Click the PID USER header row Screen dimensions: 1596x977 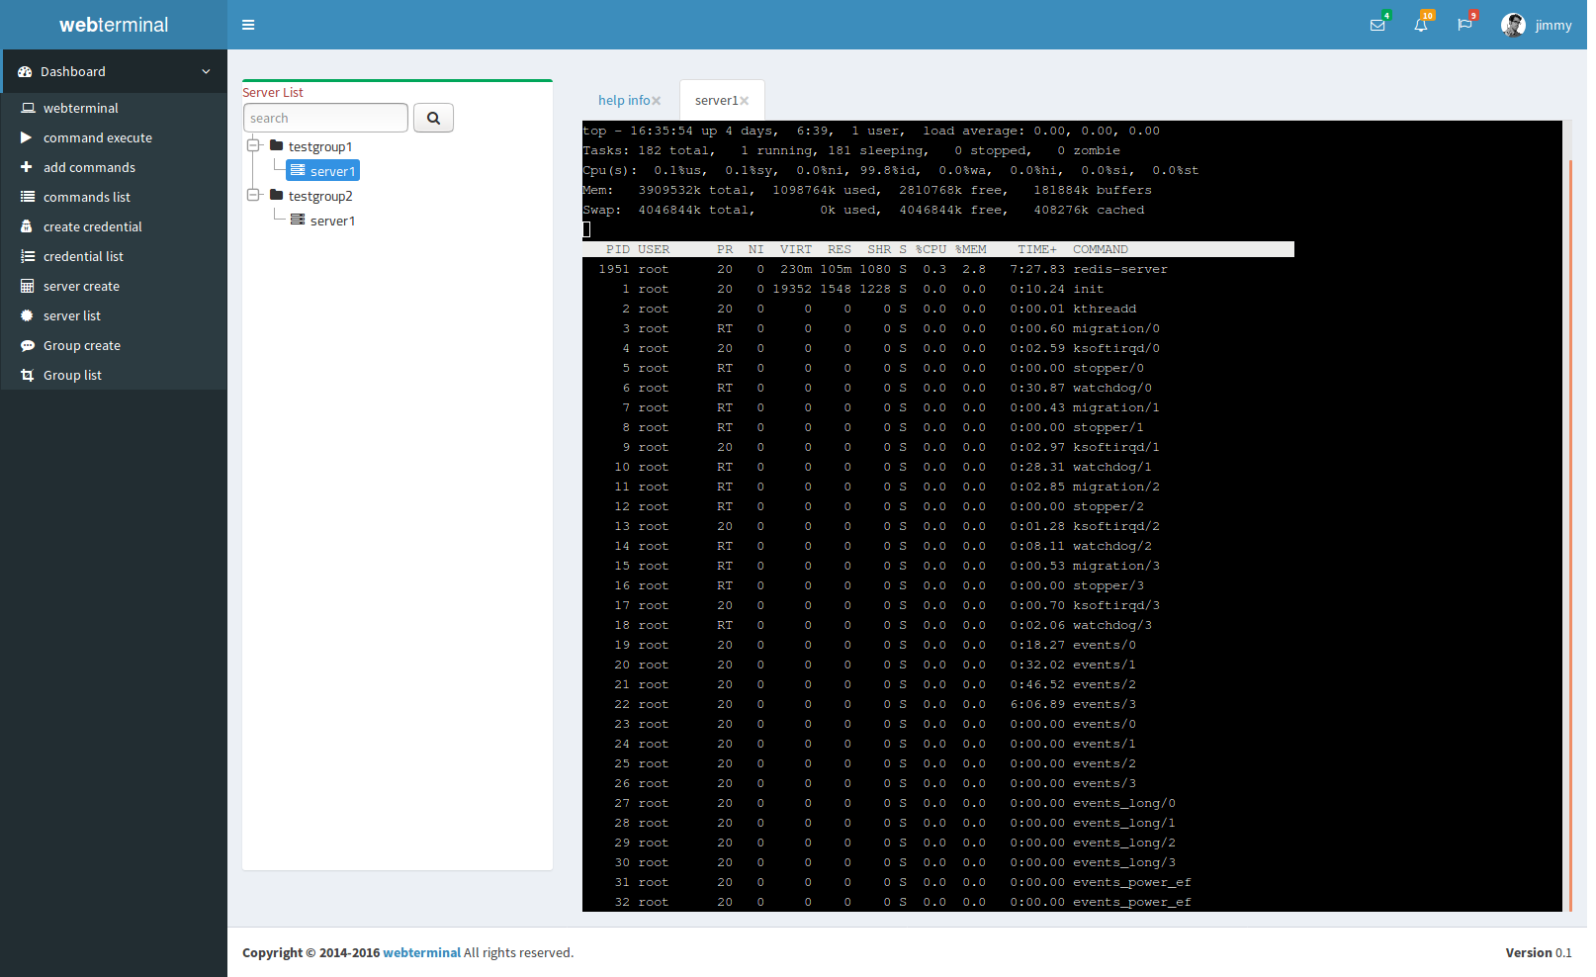(938, 249)
